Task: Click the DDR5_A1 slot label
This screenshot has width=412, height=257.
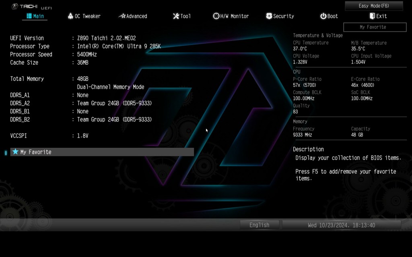Action: click(20, 95)
